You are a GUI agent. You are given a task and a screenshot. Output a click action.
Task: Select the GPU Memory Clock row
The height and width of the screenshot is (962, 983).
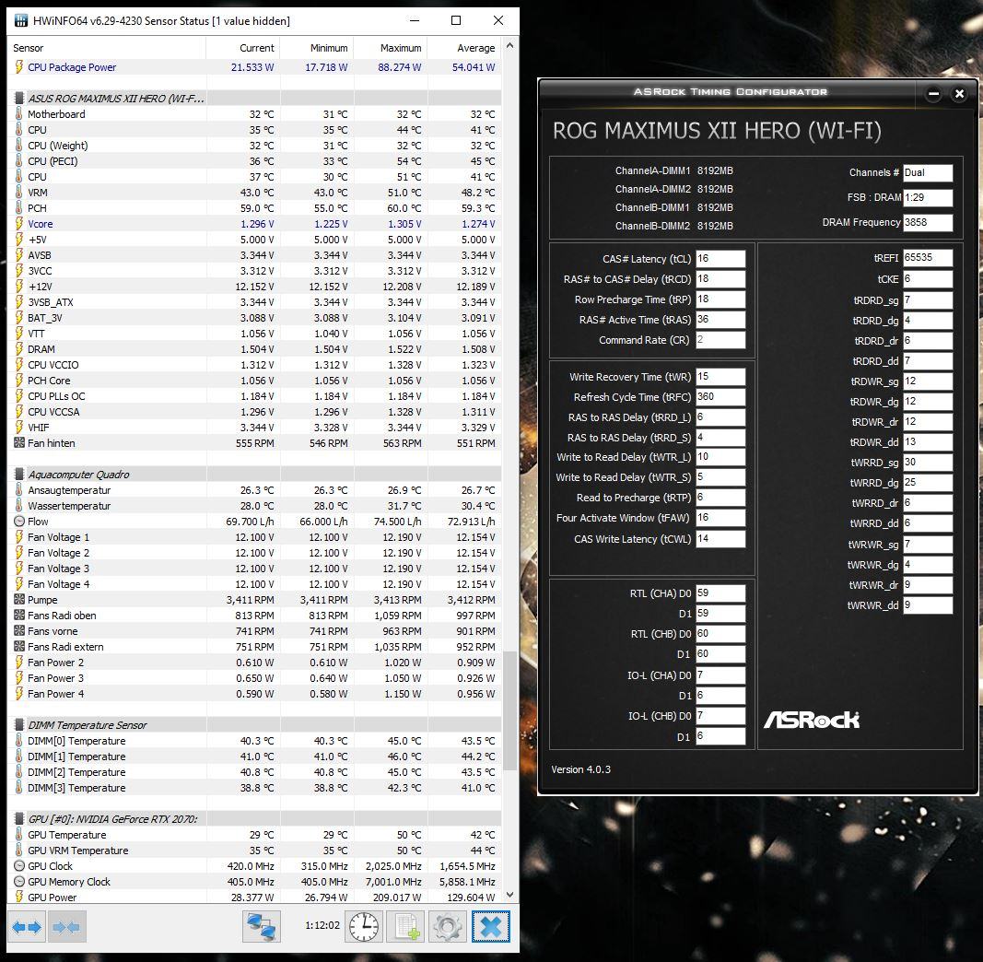click(254, 882)
